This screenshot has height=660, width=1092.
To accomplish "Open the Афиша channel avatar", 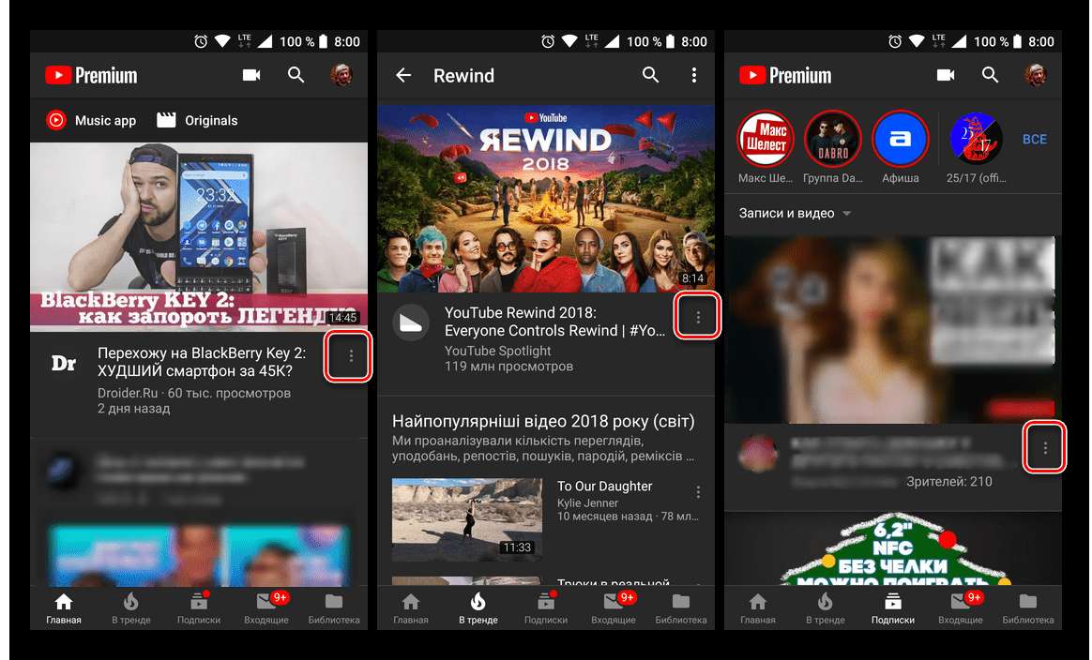I will (900, 139).
